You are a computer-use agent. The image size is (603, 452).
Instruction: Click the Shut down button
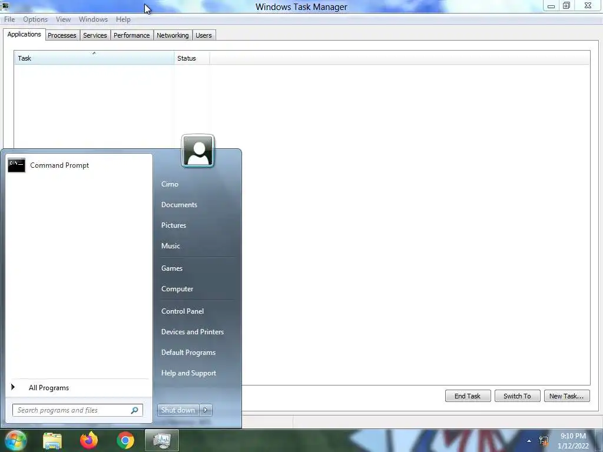pos(178,410)
